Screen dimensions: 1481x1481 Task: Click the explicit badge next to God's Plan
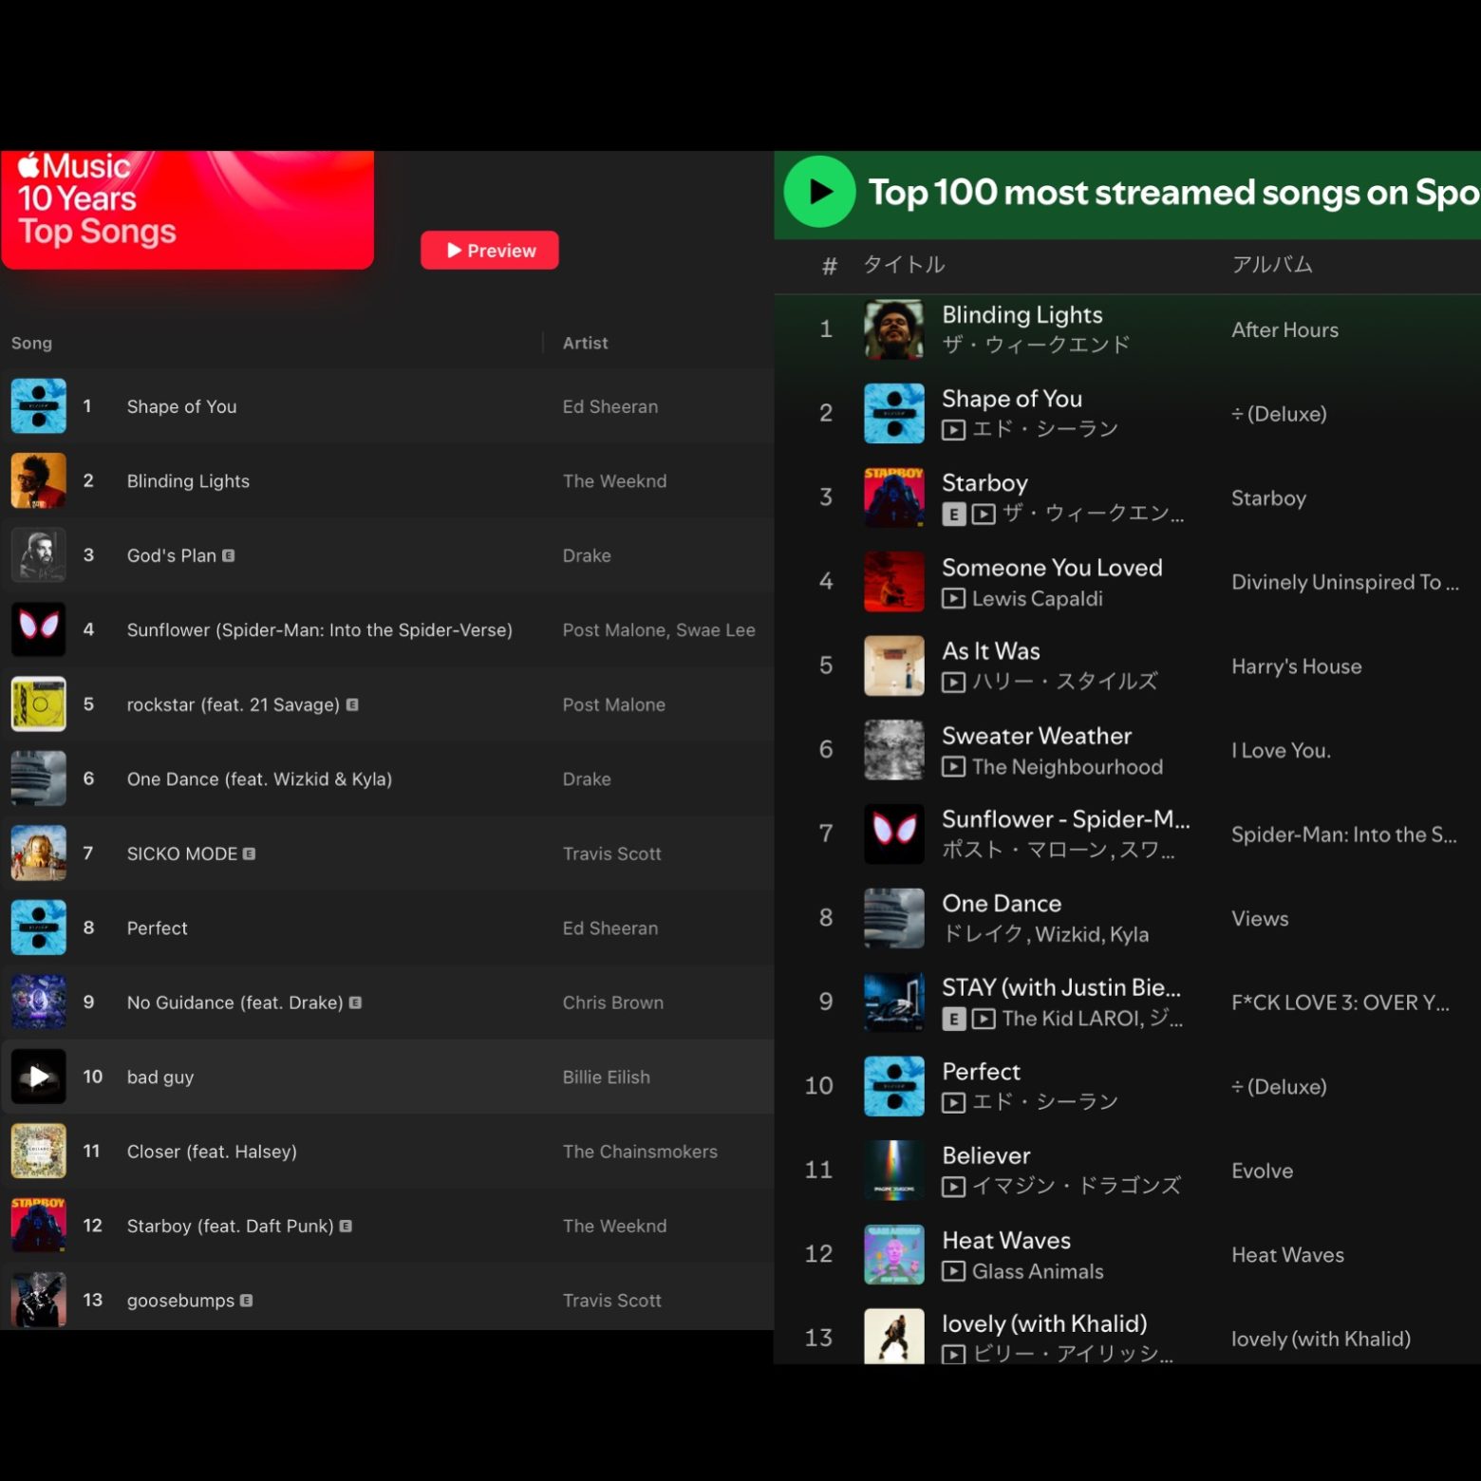[x=228, y=555]
